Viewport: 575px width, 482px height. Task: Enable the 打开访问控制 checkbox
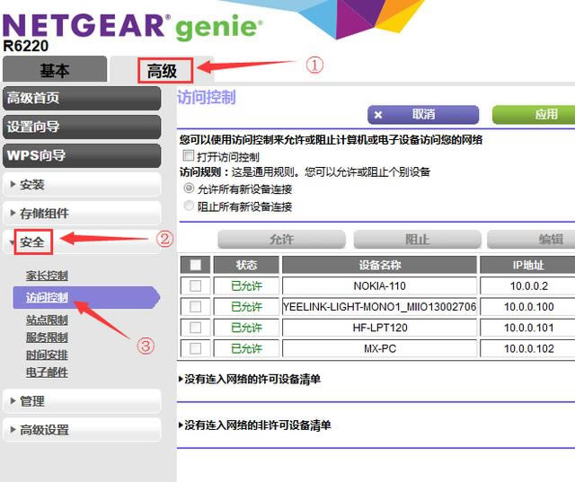[x=189, y=156]
